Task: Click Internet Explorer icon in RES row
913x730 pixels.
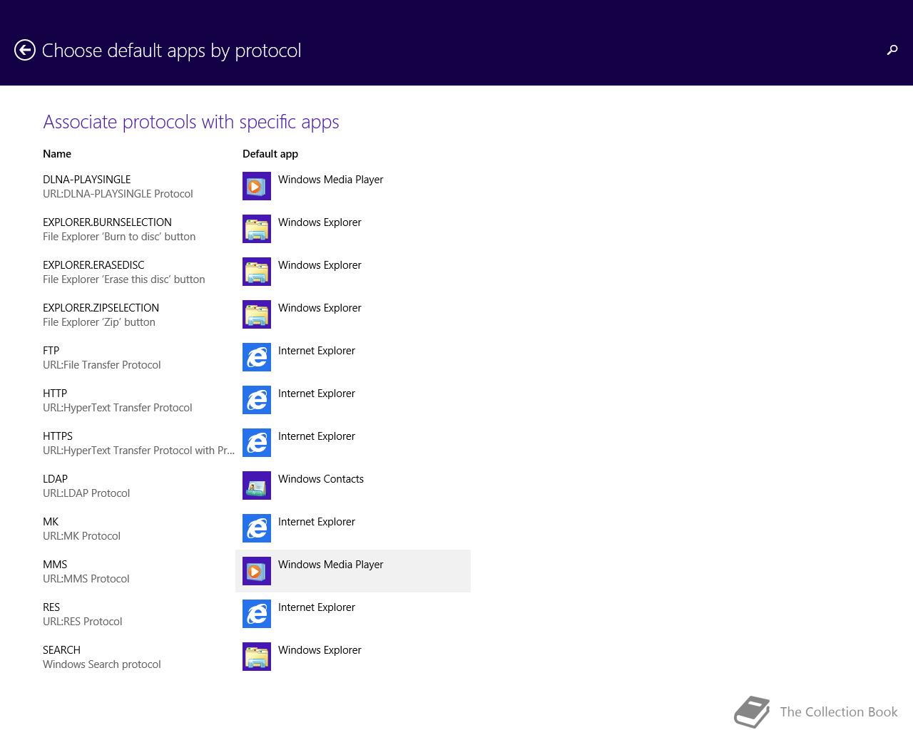Action: pos(257,614)
